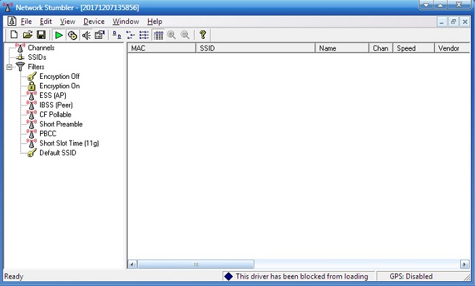Click the document icon beside File menu
This screenshot has width=475, height=286.
[x=12, y=22]
